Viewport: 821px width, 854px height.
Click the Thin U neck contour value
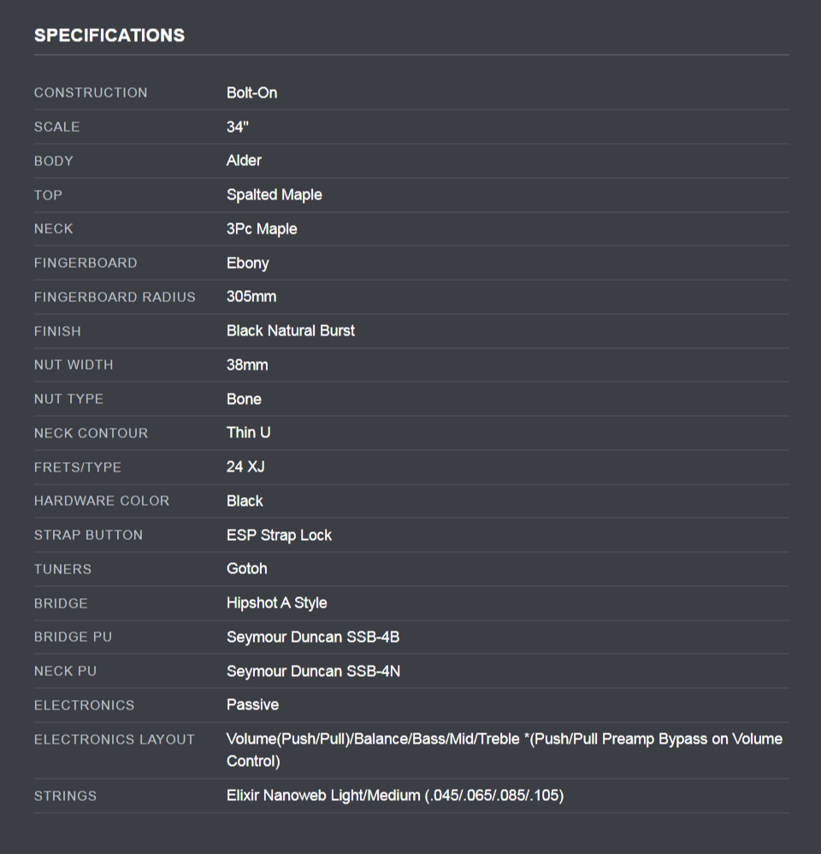click(248, 433)
